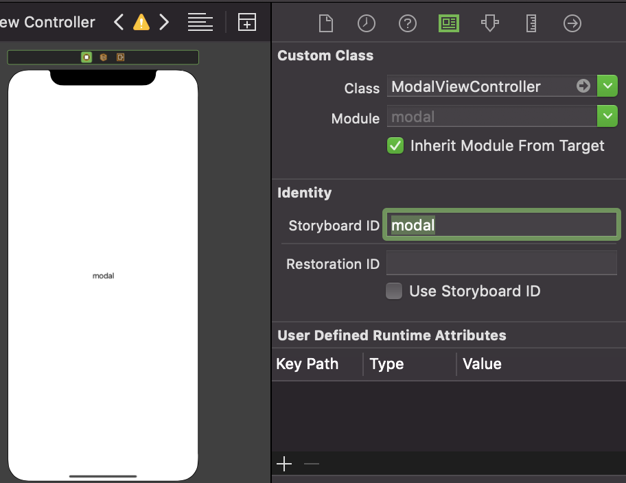Click the Type column header
The image size is (626, 483).
coord(386,364)
